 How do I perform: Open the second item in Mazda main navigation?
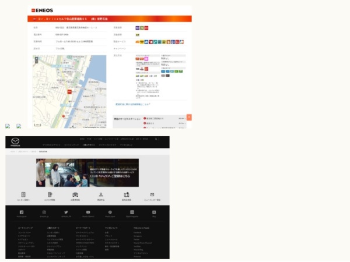(72, 145)
